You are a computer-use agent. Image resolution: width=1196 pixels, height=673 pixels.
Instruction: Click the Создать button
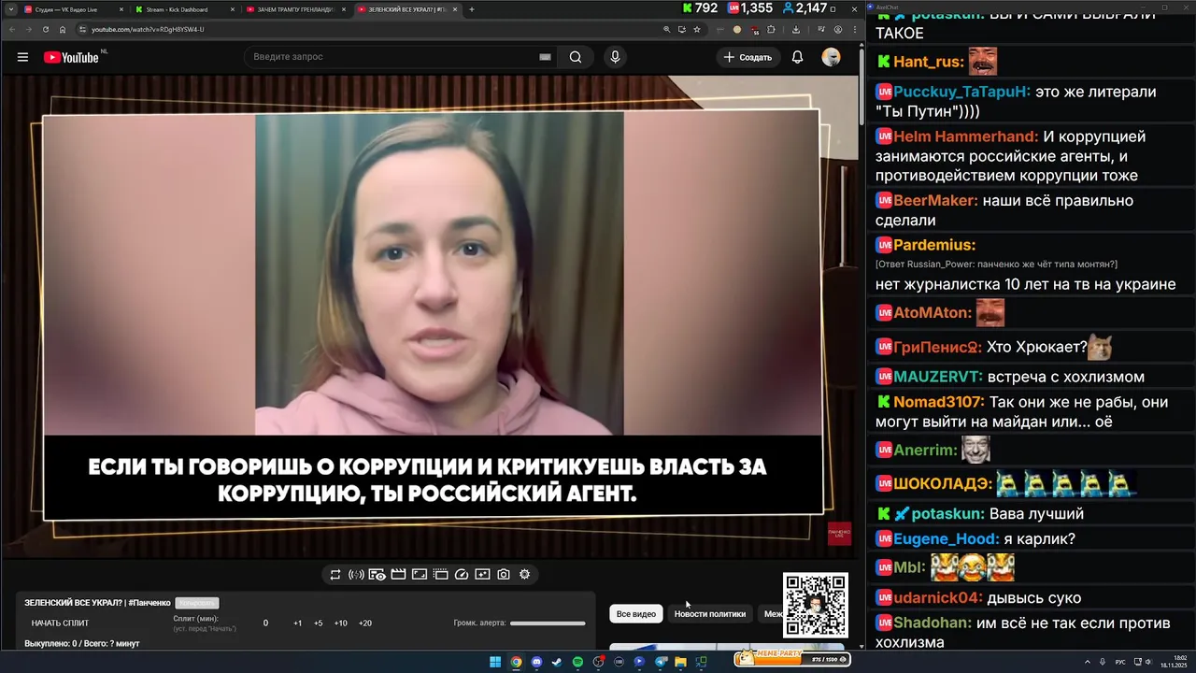click(747, 57)
